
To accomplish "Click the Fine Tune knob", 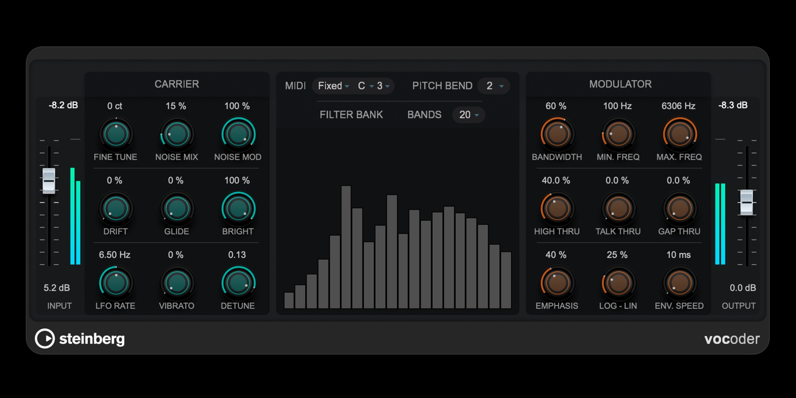I will click(116, 134).
